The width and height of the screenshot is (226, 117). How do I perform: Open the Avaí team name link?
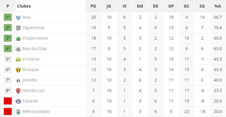click(26, 17)
